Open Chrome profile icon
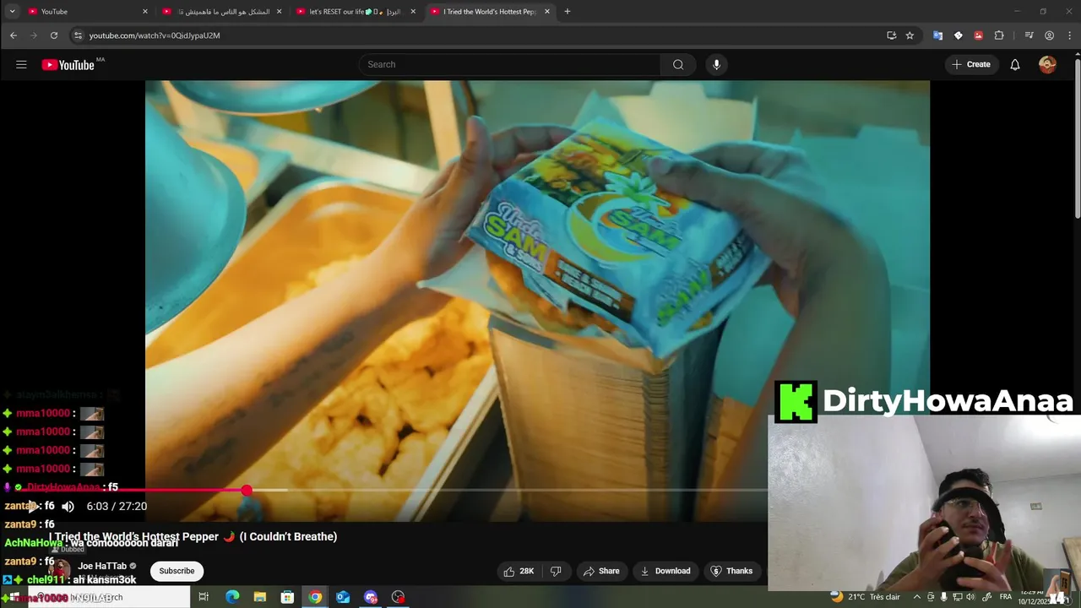This screenshot has width=1081, height=608. 1049,35
